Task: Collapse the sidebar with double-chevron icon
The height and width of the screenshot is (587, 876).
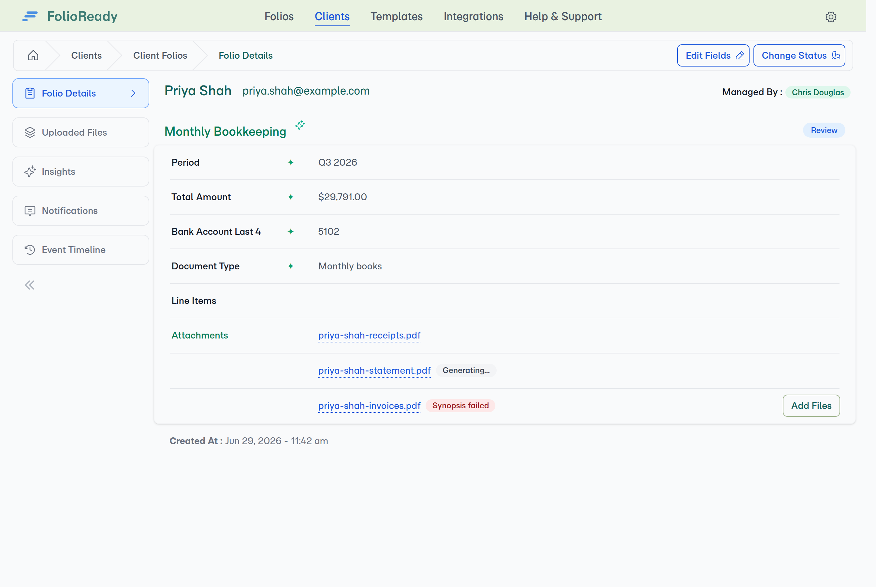Action: point(30,285)
